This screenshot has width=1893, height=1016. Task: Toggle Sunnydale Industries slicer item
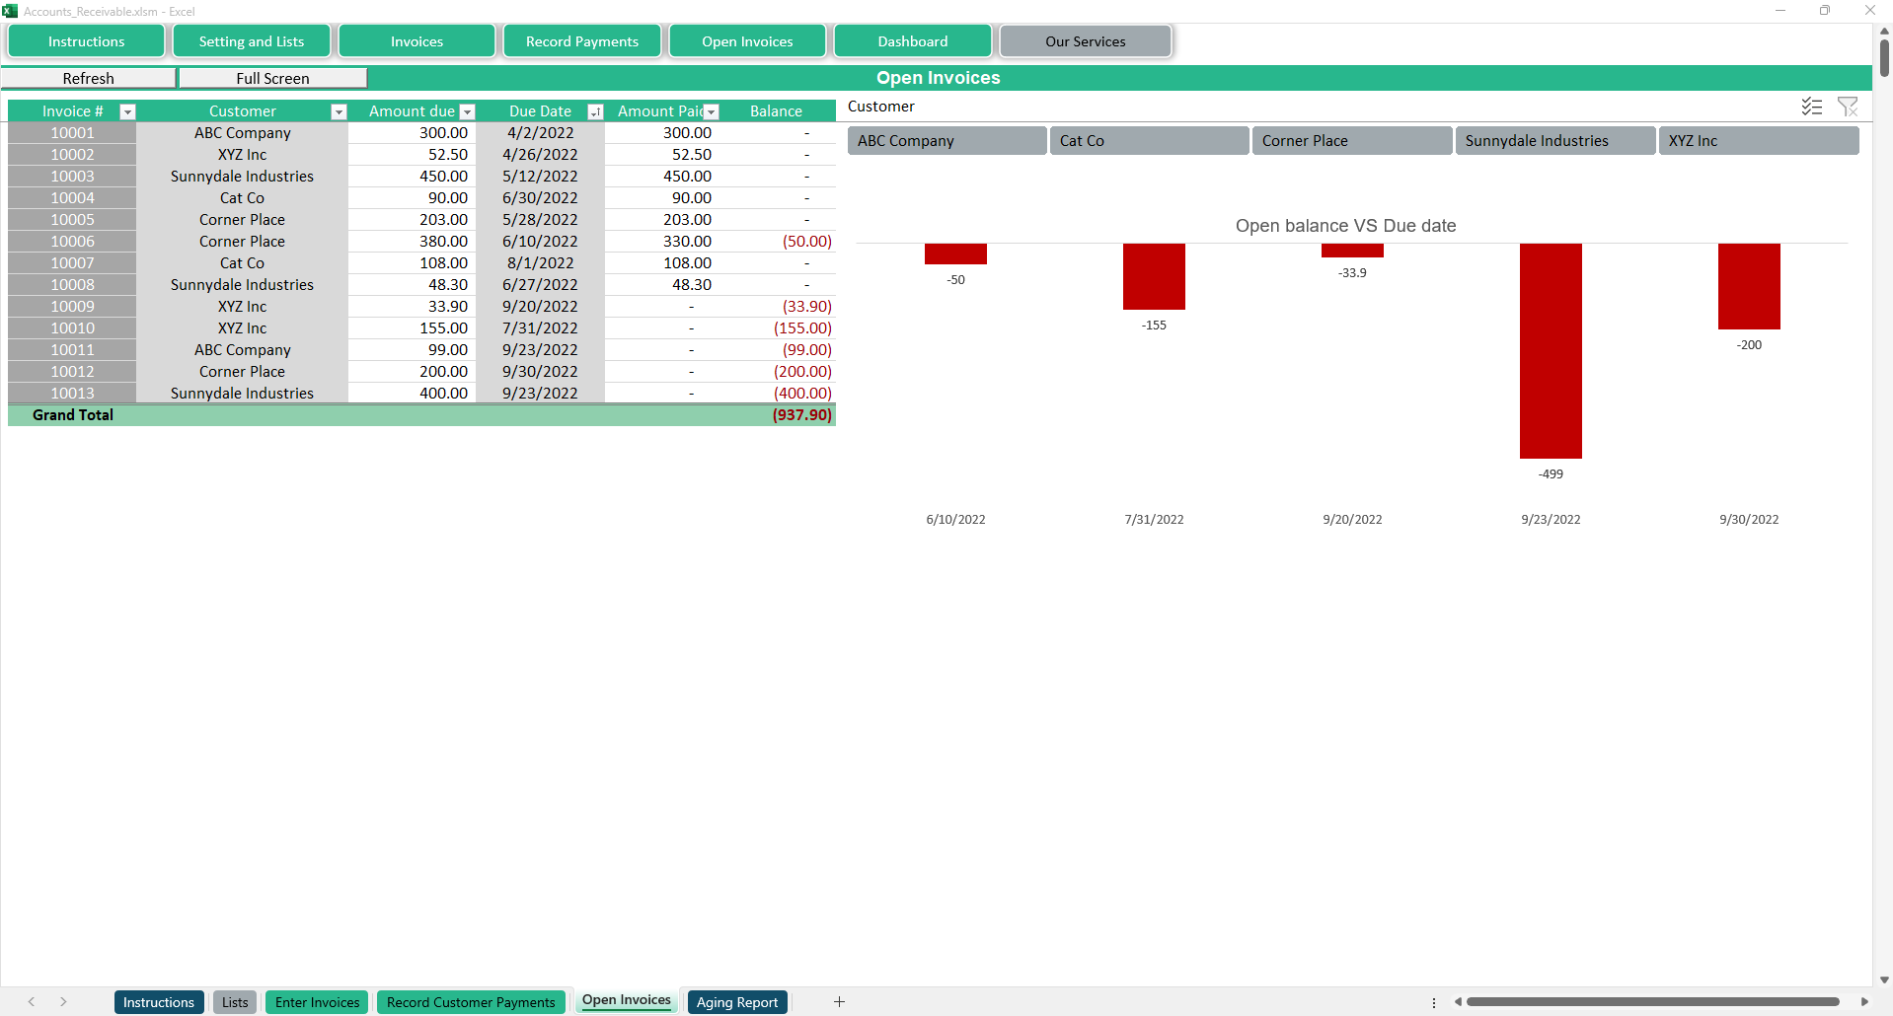tap(1554, 141)
